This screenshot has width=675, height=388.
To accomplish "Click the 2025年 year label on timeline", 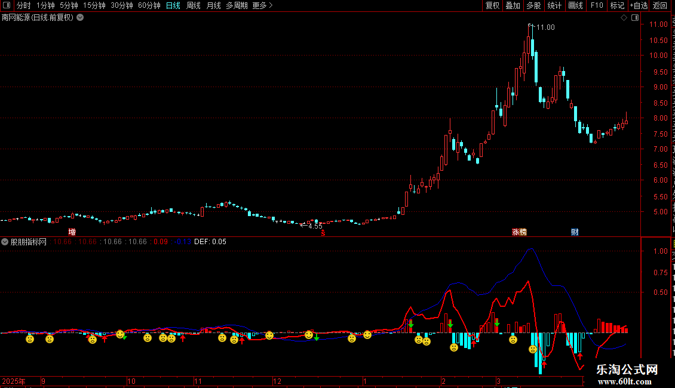I will [x=14, y=381].
